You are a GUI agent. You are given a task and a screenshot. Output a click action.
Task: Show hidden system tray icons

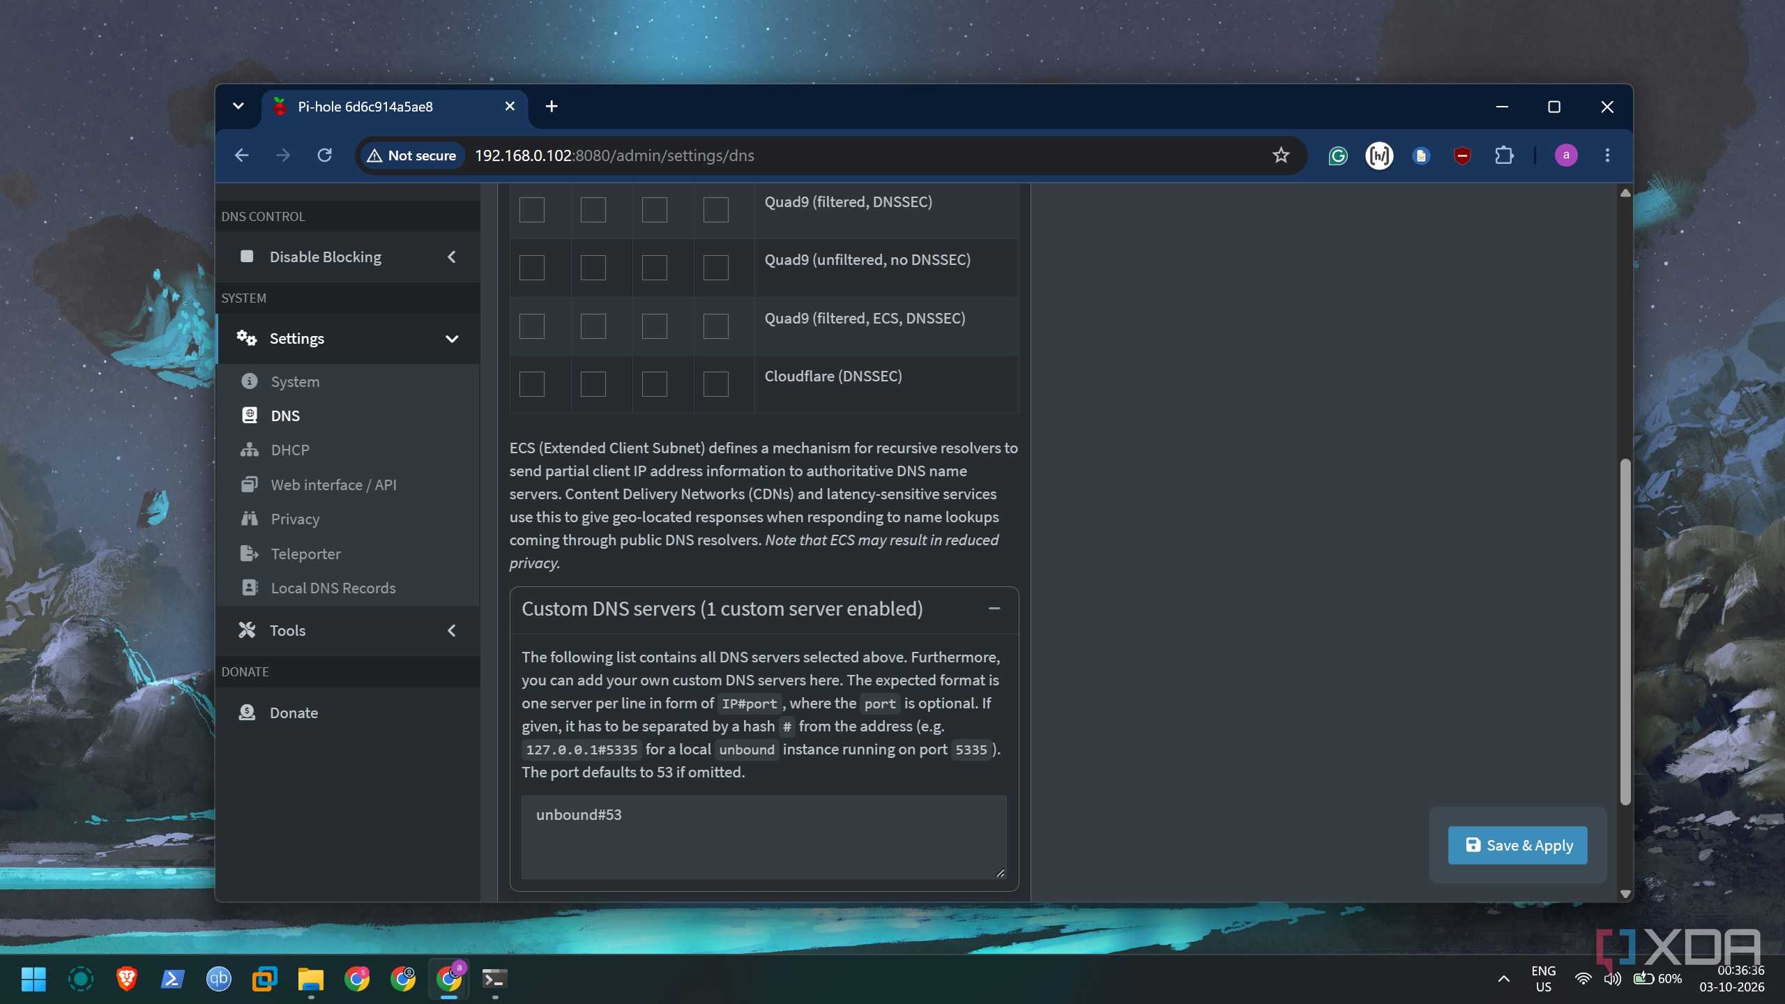[1504, 979]
